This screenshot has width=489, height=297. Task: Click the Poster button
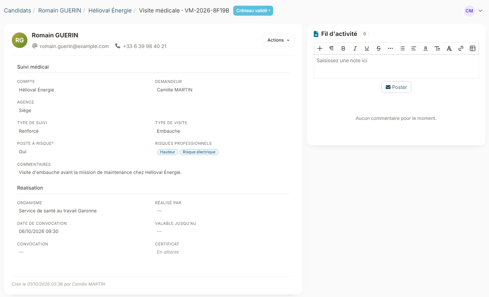click(x=396, y=87)
